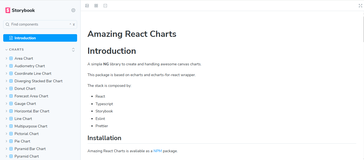Expand the Pie Chart tree arrow
Screen dimensions: 364x160
(6, 141)
